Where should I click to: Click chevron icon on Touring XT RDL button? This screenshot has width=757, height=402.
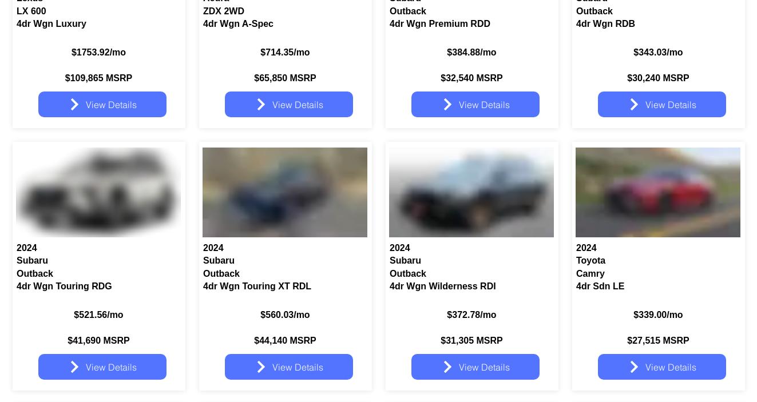(261, 367)
